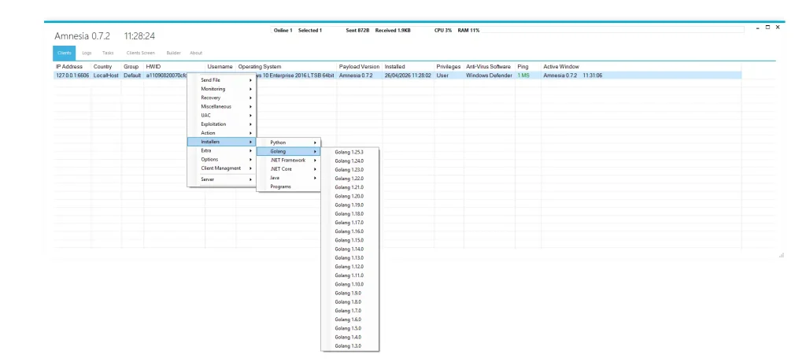Expand the Java installers submenu
Viewport: 806px width, 362px height.
(x=288, y=178)
